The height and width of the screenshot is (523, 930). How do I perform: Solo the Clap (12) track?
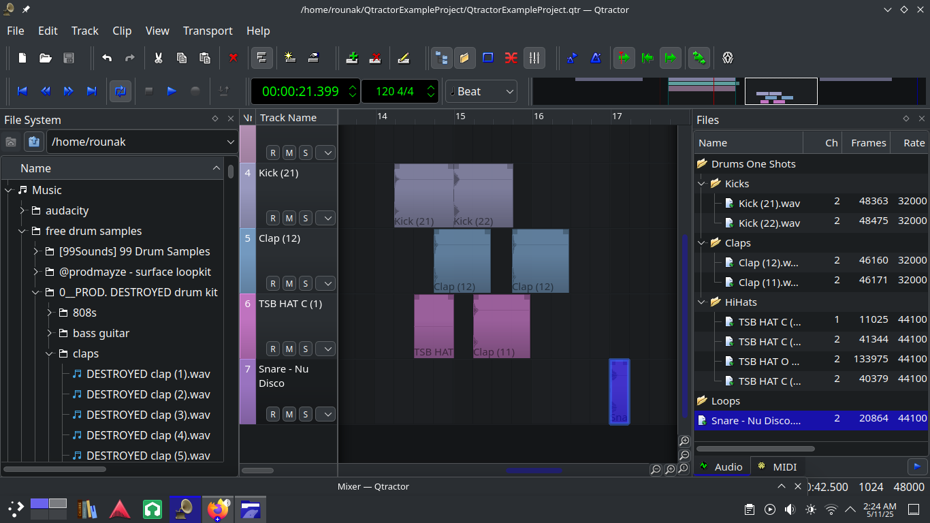[x=305, y=283]
